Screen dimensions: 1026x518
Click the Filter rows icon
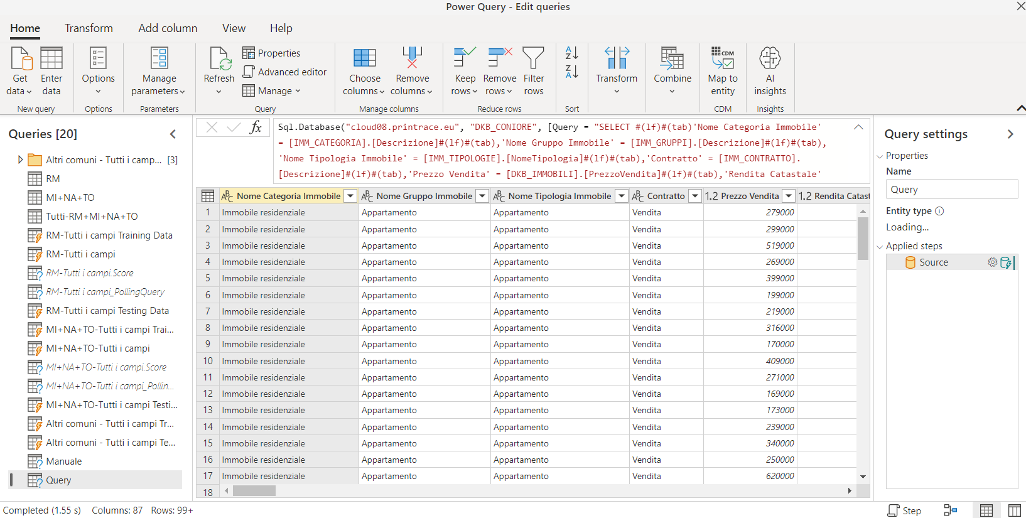(534, 58)
